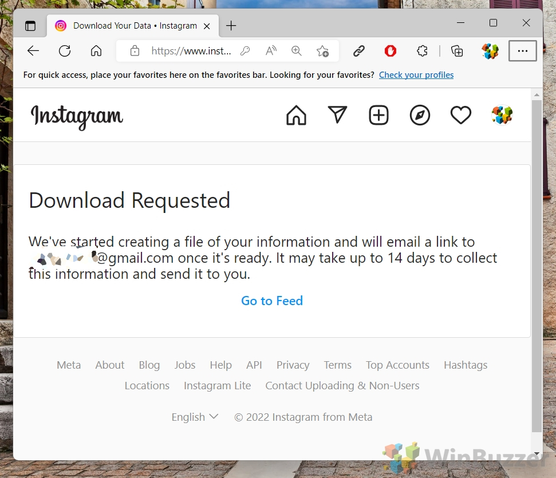This screenshot has height=478, width=556.
Task: Minimize the browser window
Action: 460,23
